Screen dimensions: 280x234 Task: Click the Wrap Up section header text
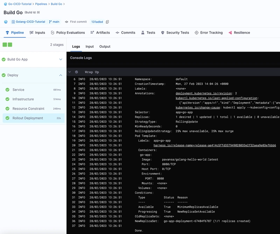92,72
